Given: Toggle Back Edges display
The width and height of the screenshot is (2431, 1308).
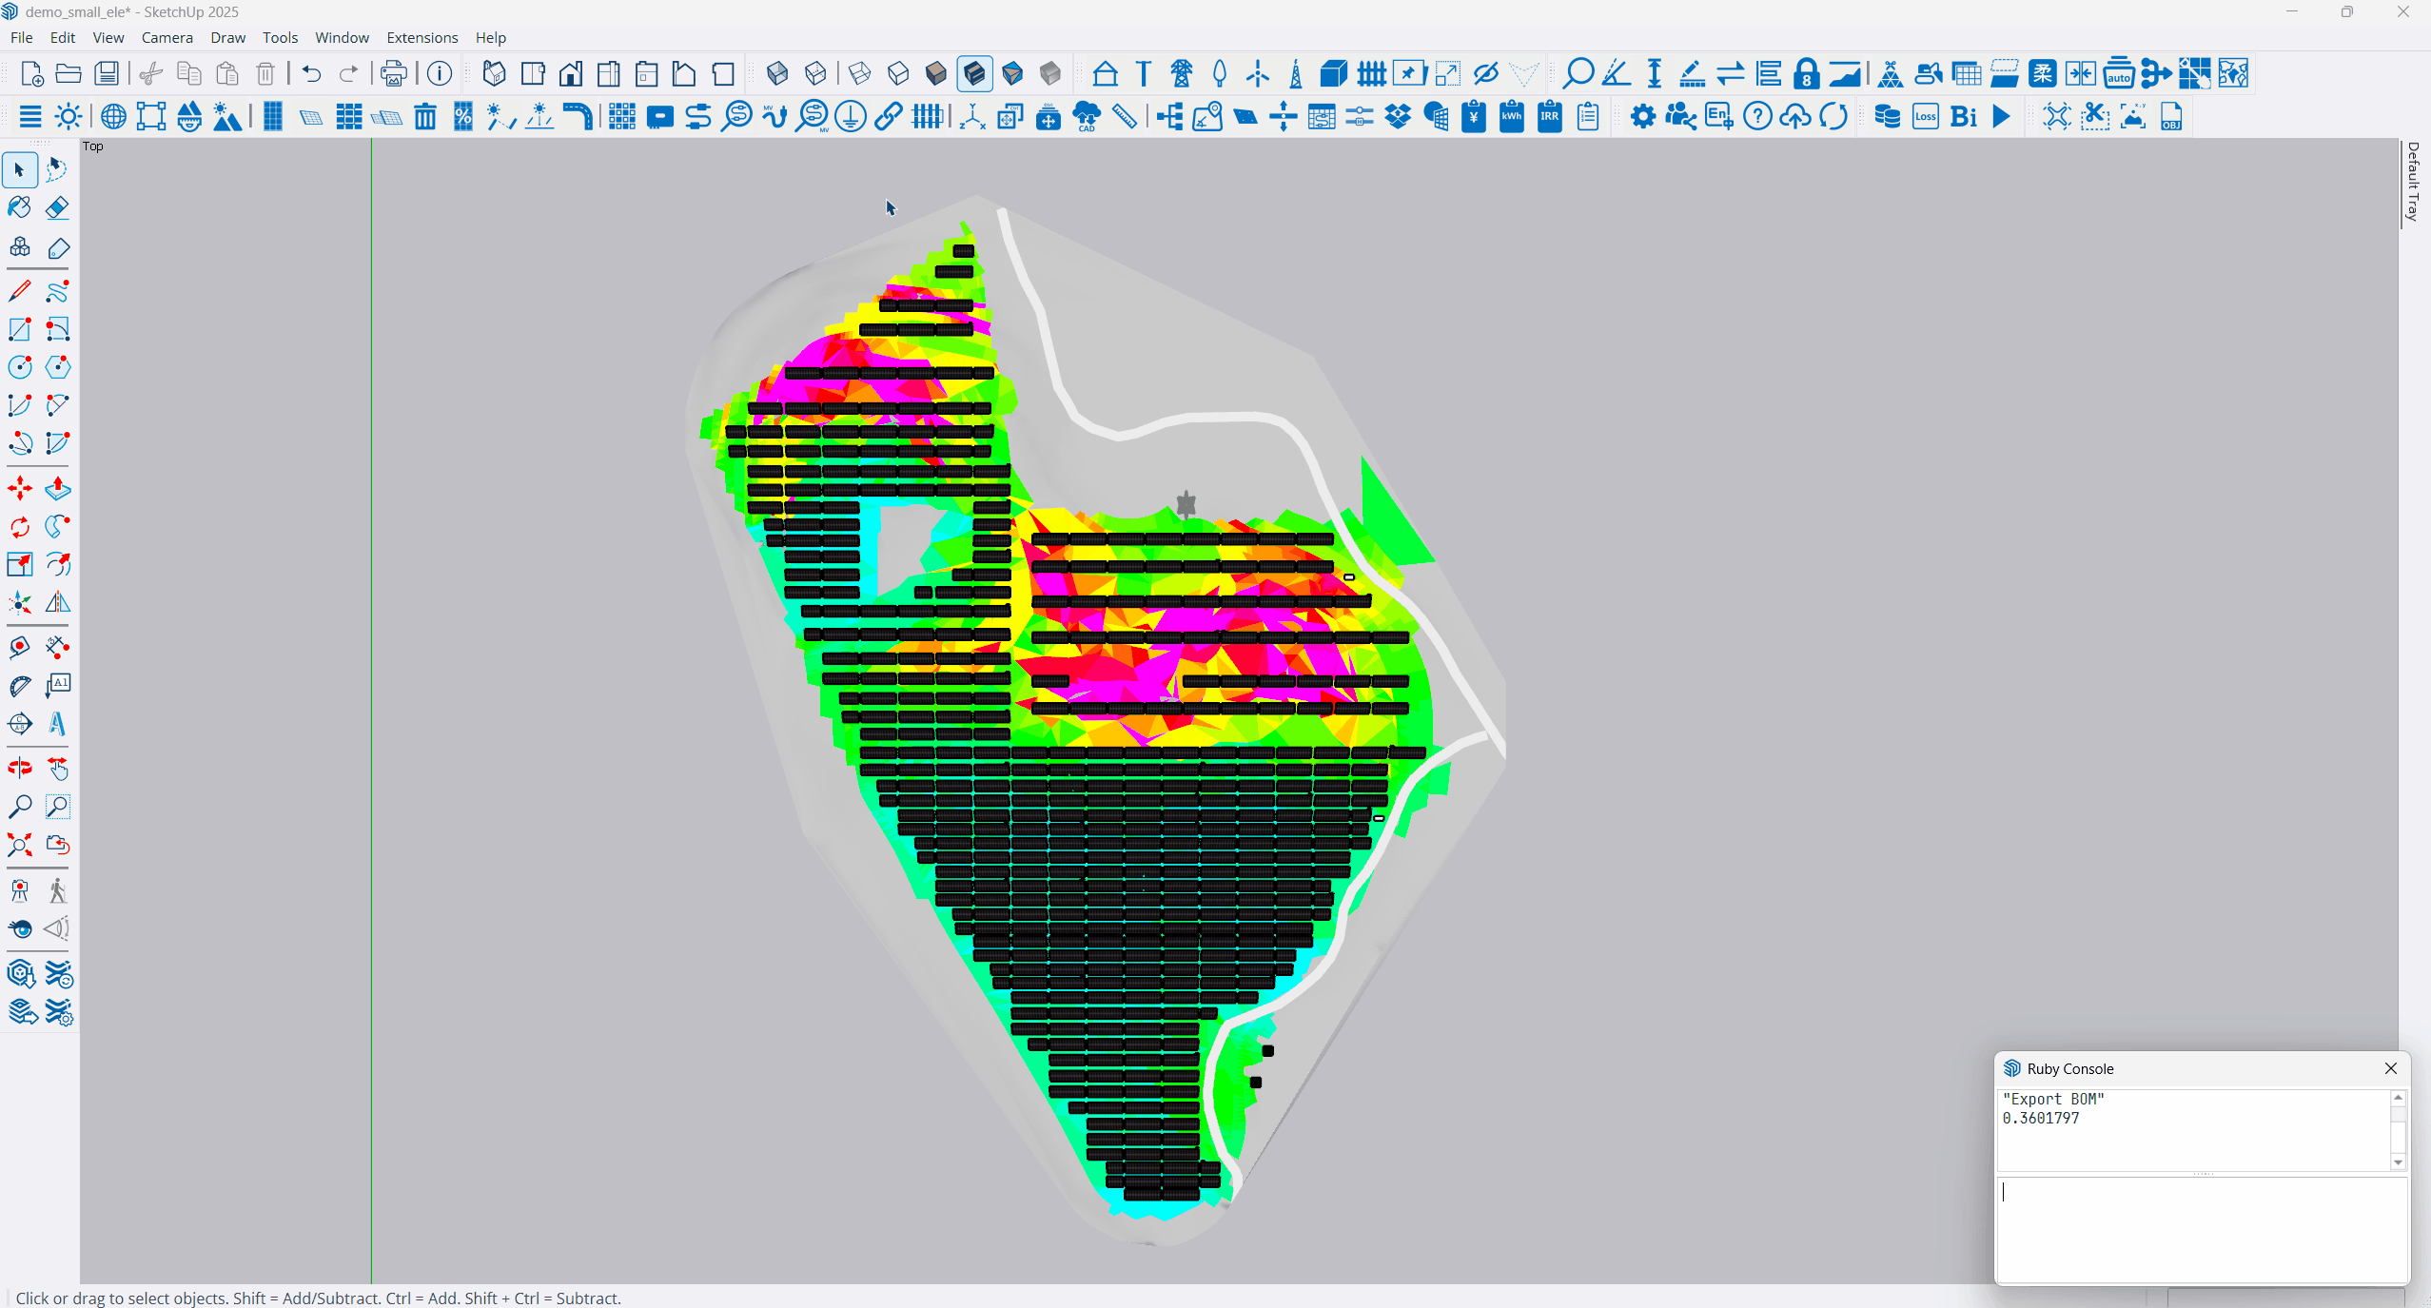Looking at the screenshot, I should 814,73.
